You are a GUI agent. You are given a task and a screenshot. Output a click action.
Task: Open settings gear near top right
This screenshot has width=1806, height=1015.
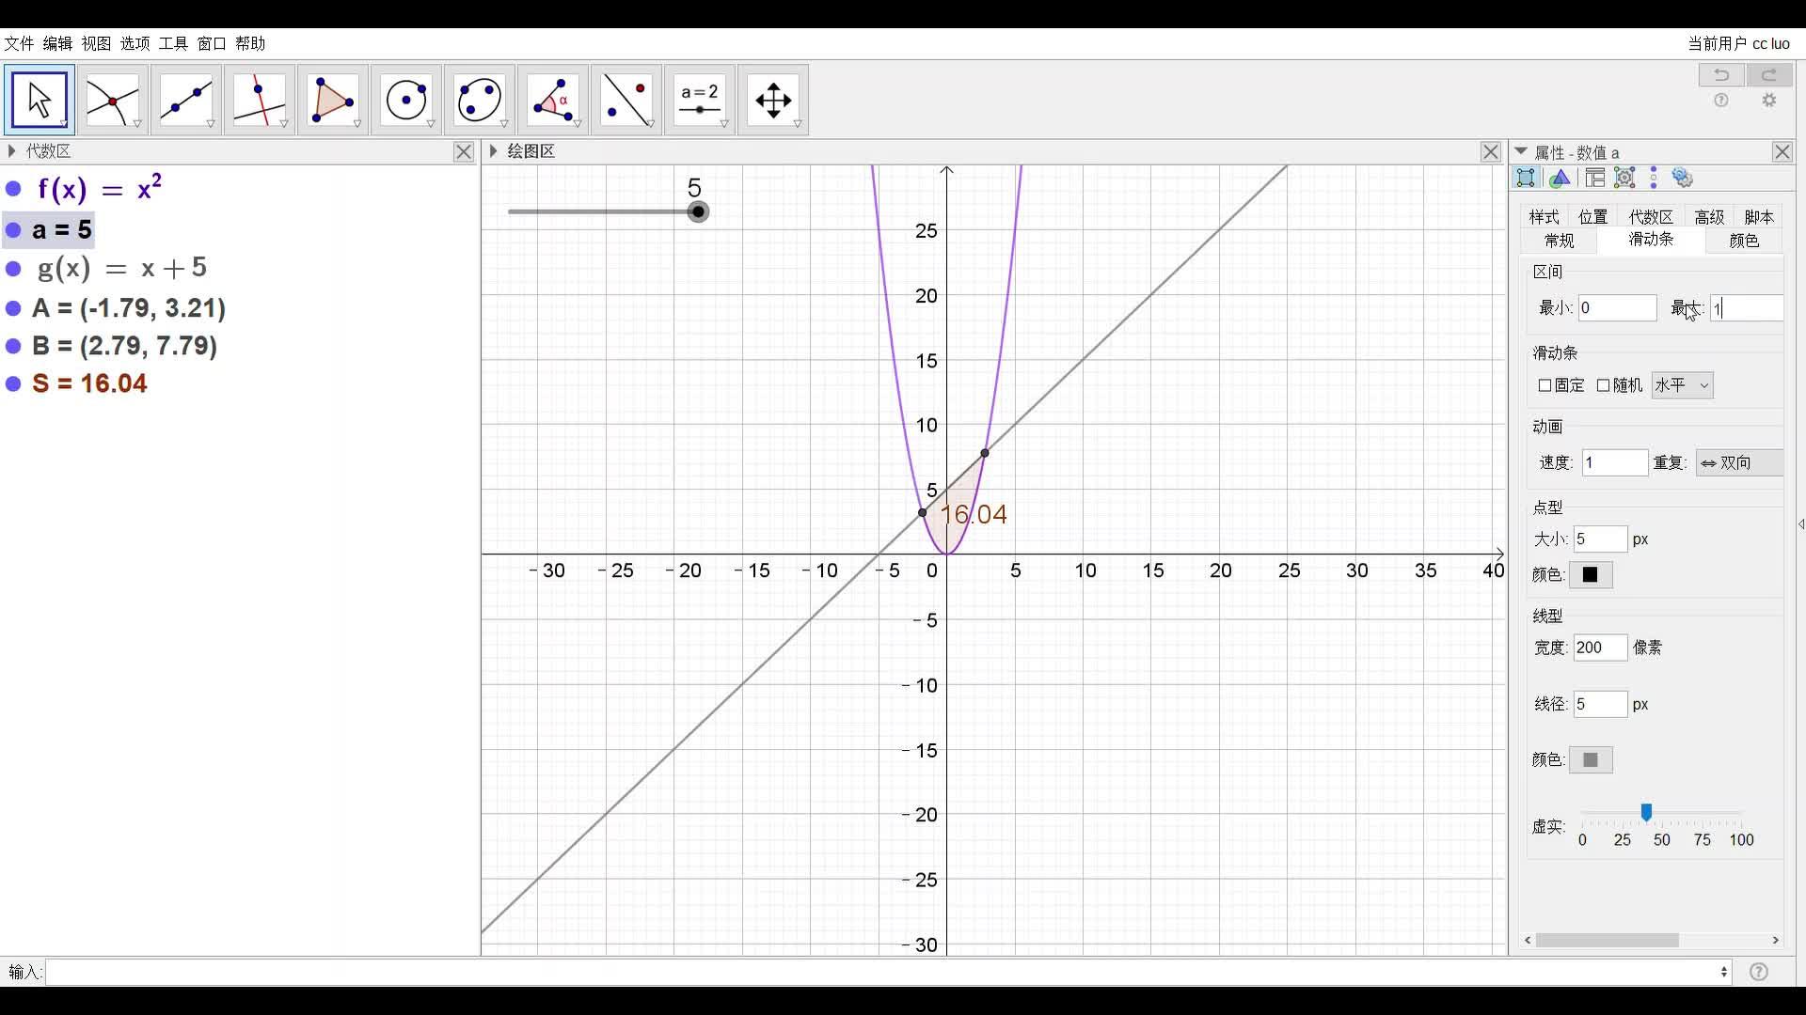tap(1769, 101)
